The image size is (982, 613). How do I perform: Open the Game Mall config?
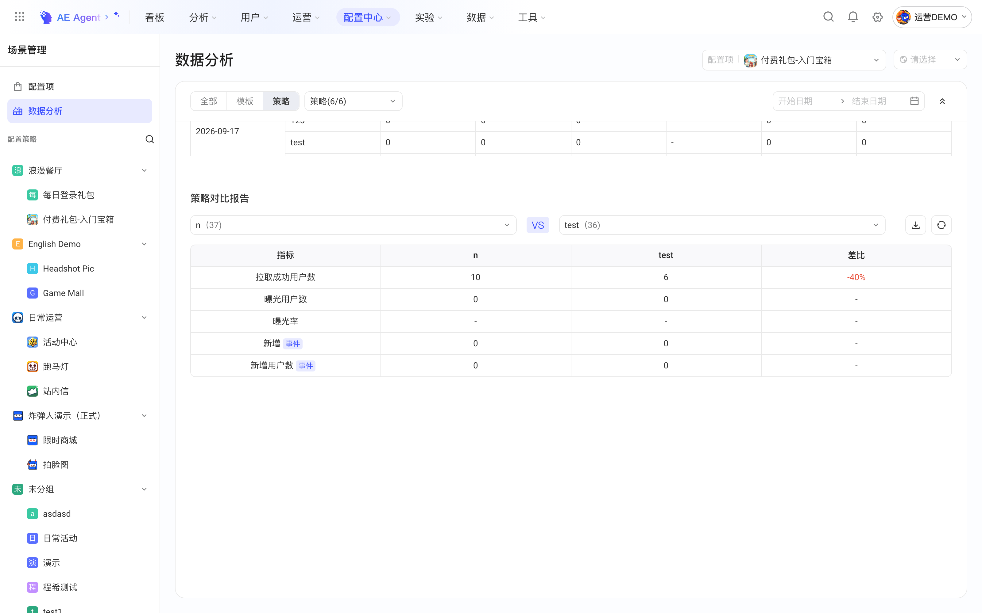coord(79,293)
